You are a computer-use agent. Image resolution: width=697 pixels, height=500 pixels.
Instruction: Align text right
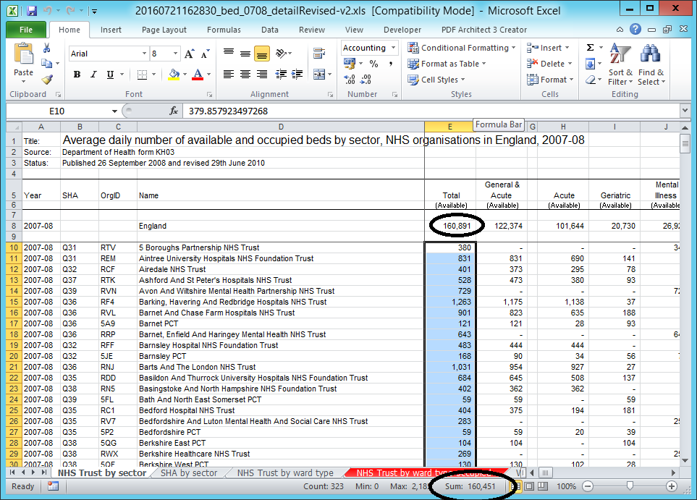(262, 75)
